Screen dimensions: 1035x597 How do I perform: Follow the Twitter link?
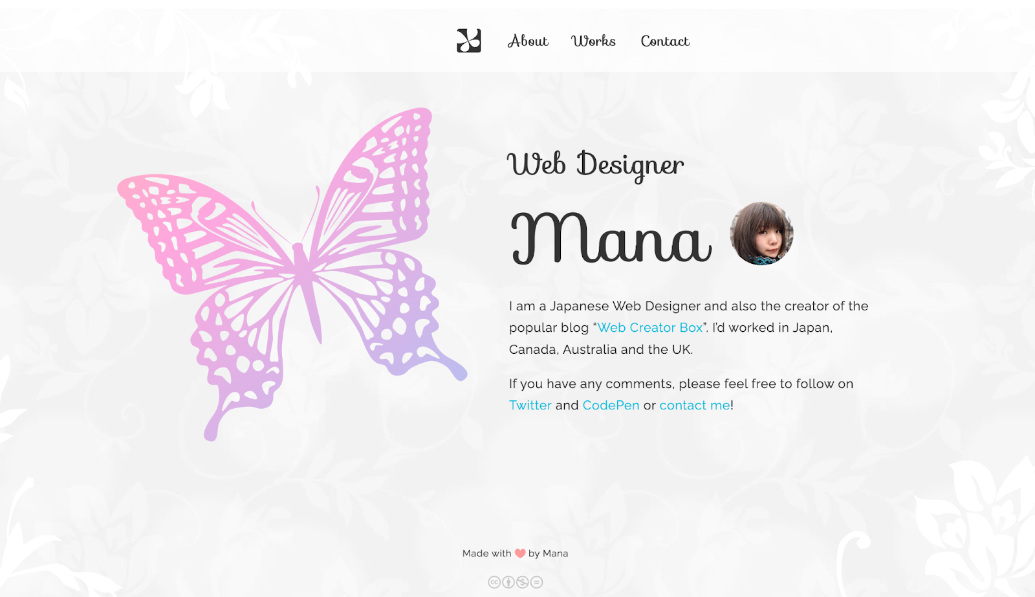point(530,406)
